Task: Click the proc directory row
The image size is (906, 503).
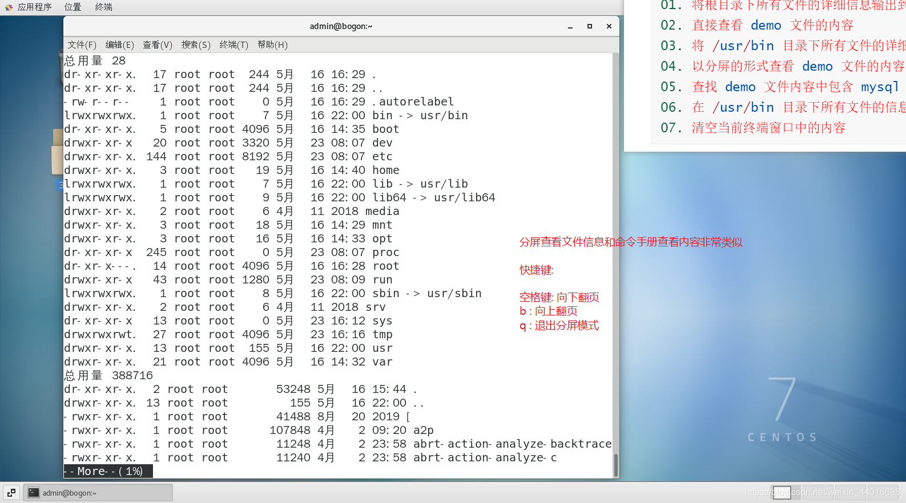Action: coord(232,252)
